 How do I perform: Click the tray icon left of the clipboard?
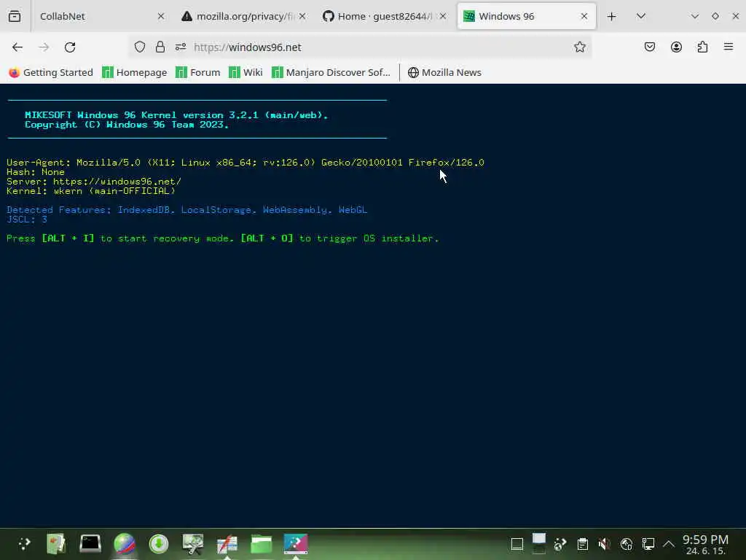pyautogui.click(x=560, y=544)
